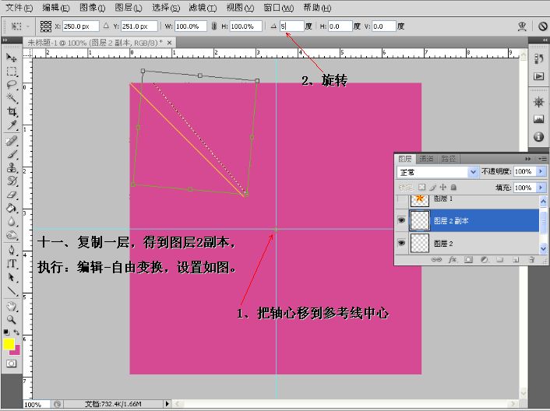Click the pink background color swatch
This screenshot has height=411, width=550.
(16, 351)
